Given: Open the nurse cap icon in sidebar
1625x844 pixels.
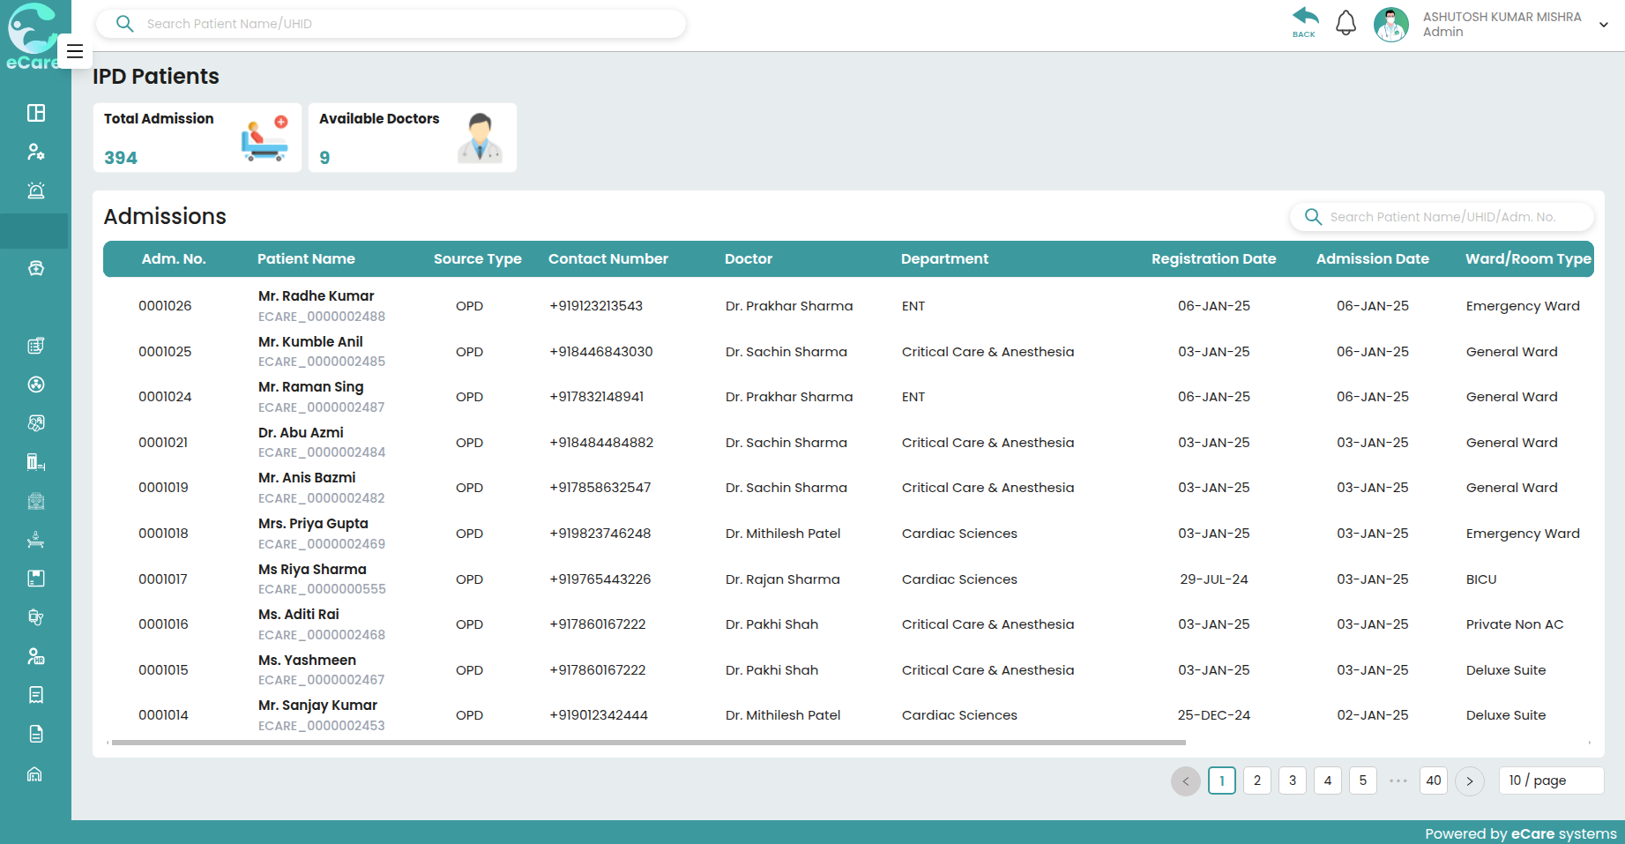Looking at the screenshot, I should (35, 268).
